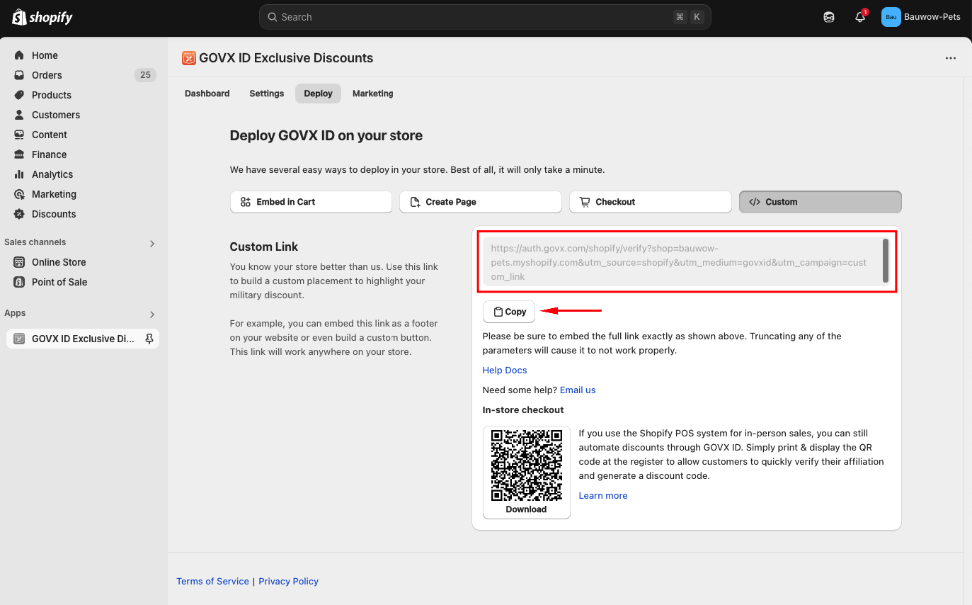The image size is (972, 605).
Task: Click the 'Custom Link' heading
Action: click(264, 247)
